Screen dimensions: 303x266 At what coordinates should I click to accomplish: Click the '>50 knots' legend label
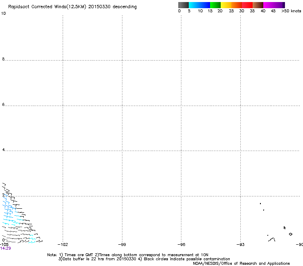tap(291, 11)
